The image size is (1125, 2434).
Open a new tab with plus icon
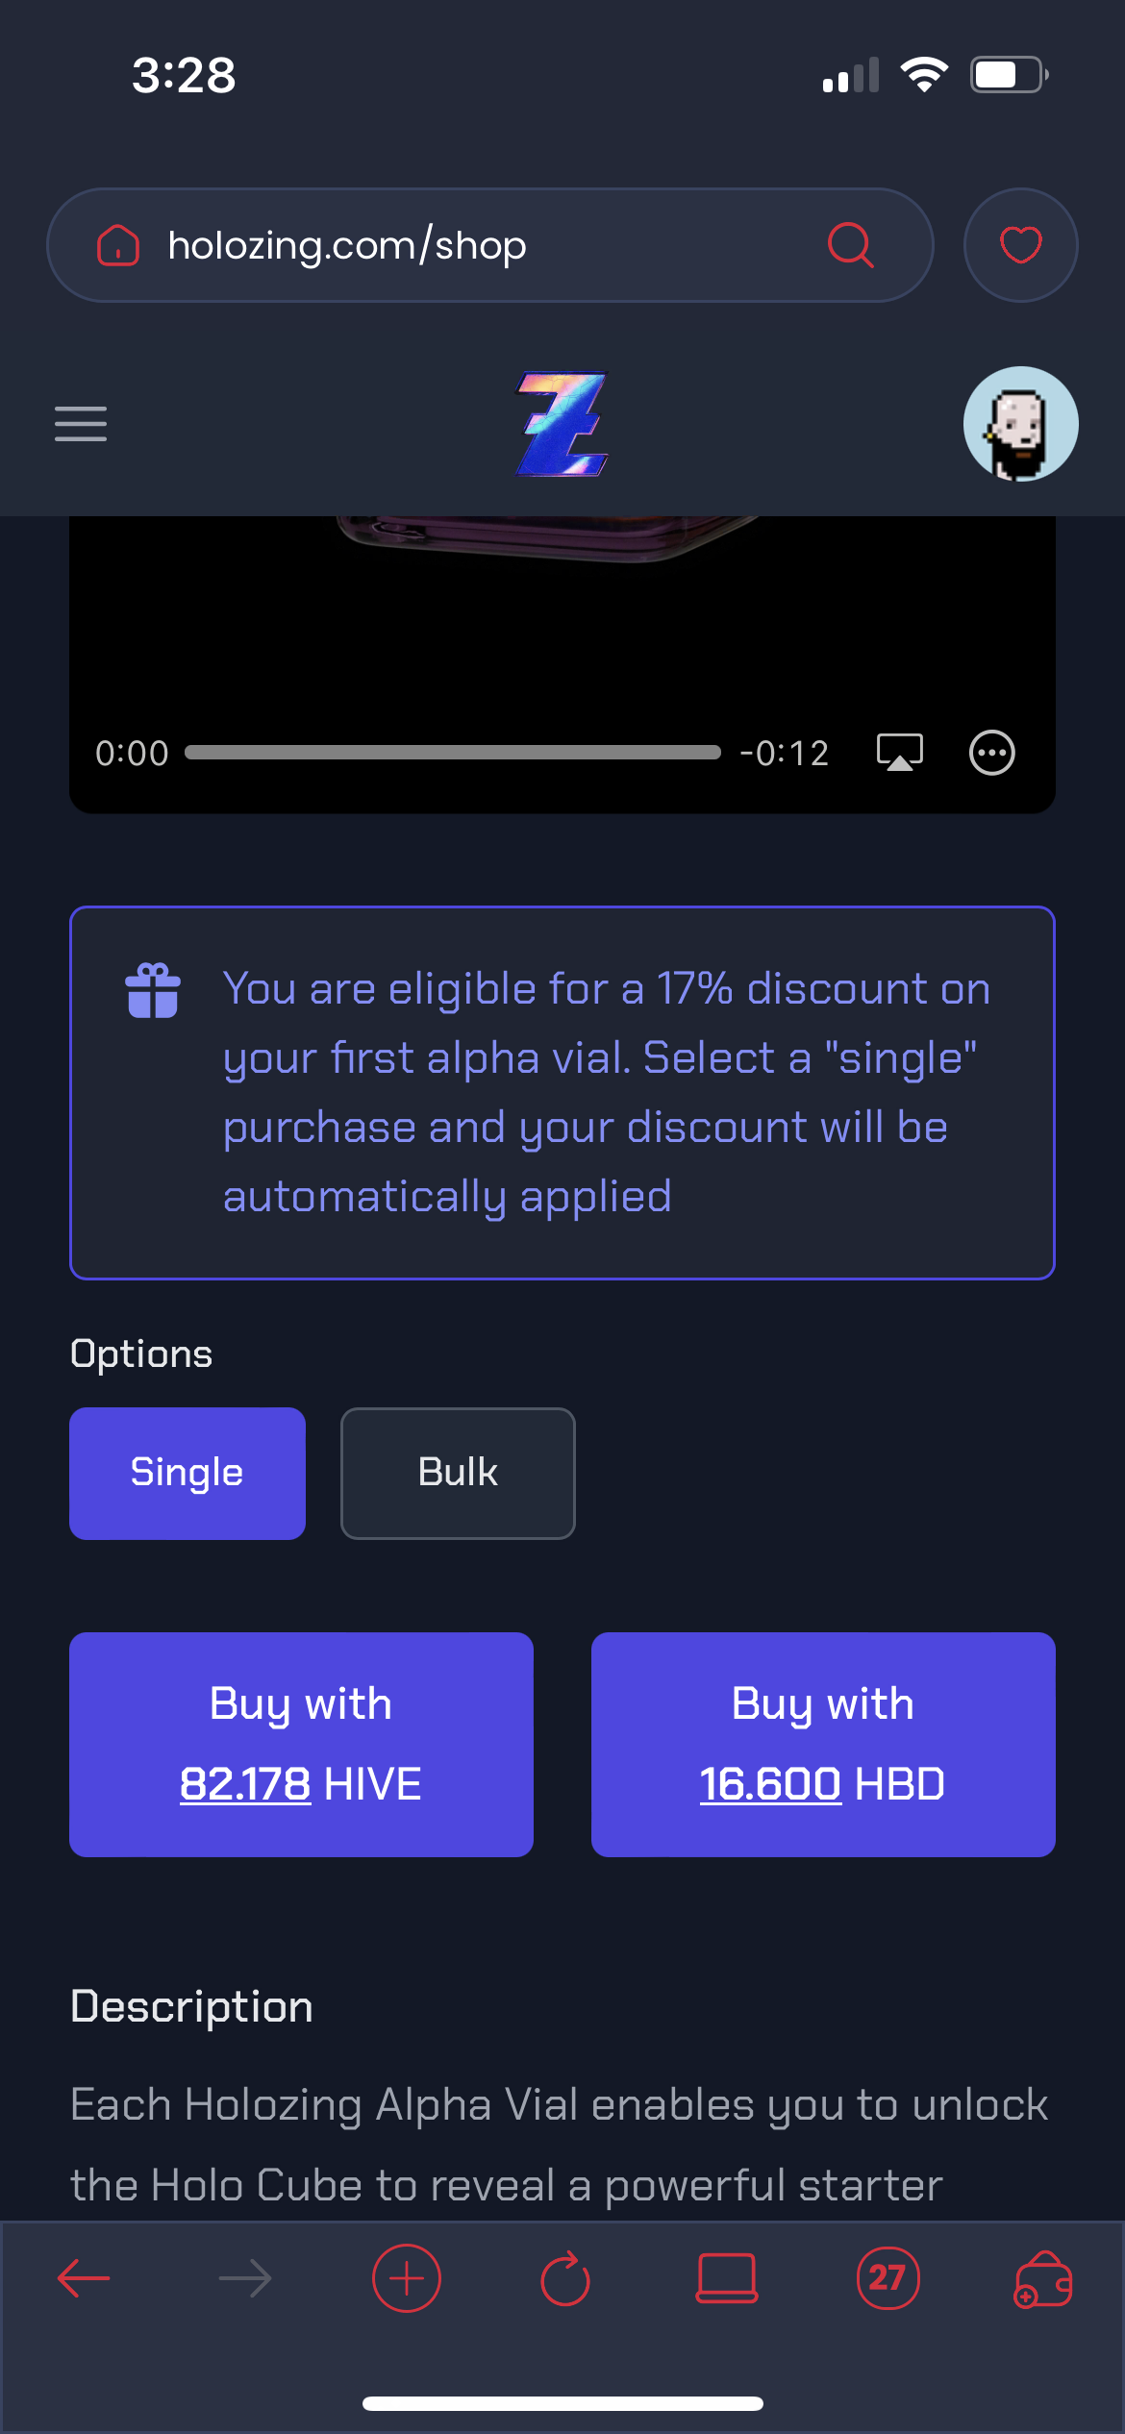[x=406, y=2278]
